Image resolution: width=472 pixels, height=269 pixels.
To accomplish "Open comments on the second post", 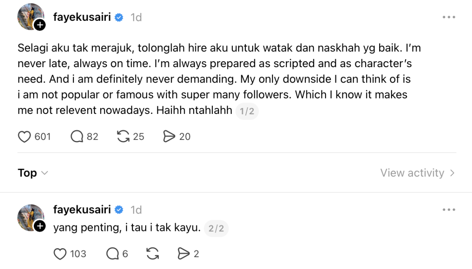I will (112, 254).
